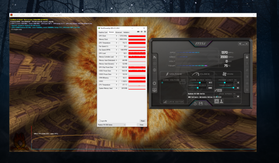Image resolution: width=279 pixels, height=163 pixels.
Task: Click the FurMark window title bar
Action: coord(133,15)
